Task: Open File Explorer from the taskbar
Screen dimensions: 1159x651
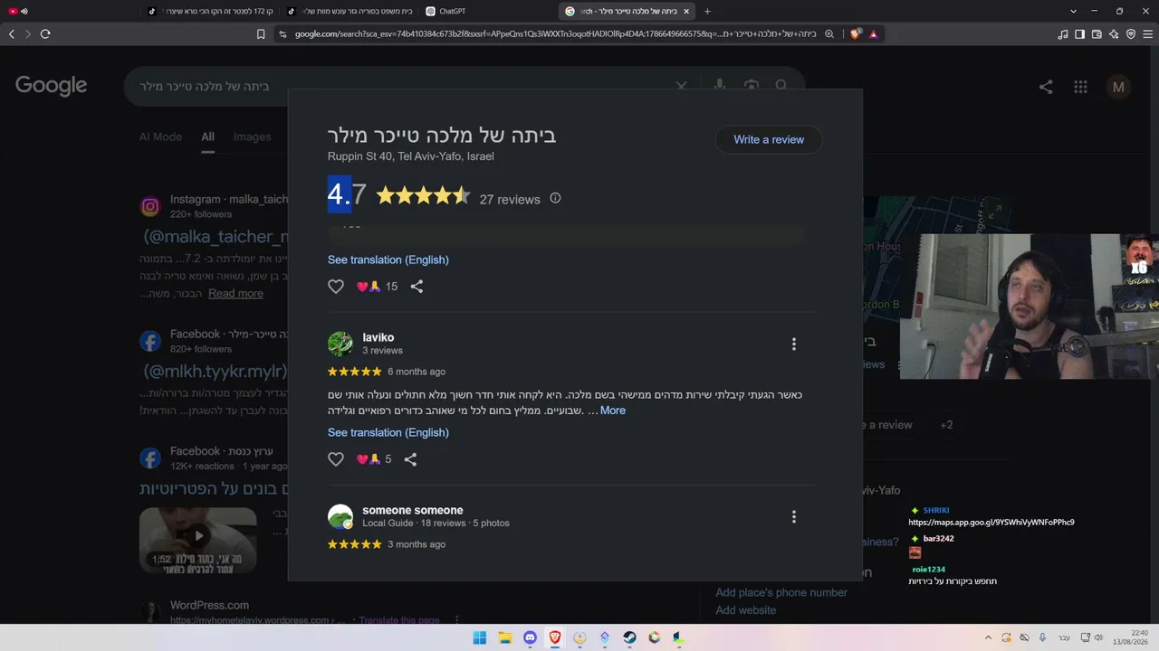Action: [505, 637]
